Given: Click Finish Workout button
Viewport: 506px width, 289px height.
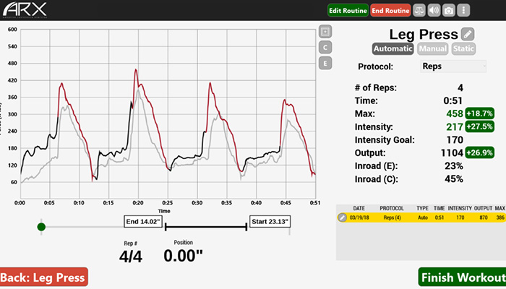Looking at the screenshot, I should point(461,277).
